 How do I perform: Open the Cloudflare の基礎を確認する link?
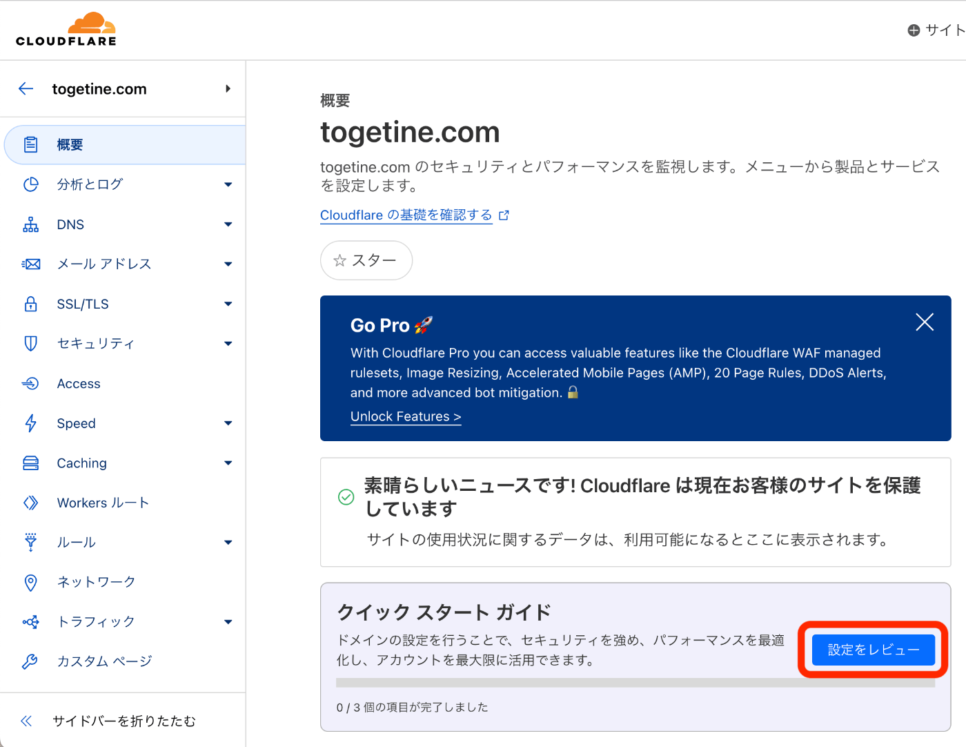(x=406, y=215)
